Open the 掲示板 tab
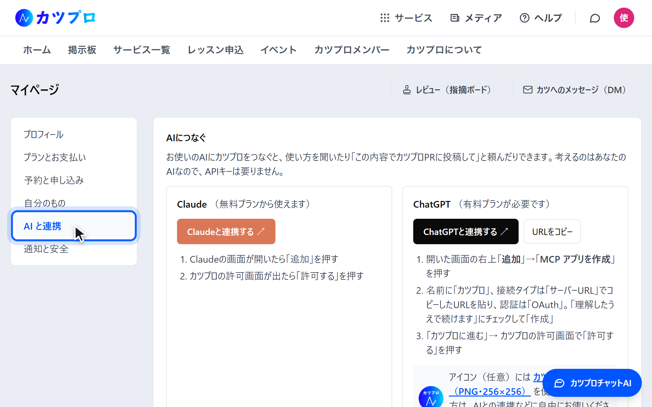Image resolution: width=652 pixels, height=407 pixels. [x=82, y=50]
